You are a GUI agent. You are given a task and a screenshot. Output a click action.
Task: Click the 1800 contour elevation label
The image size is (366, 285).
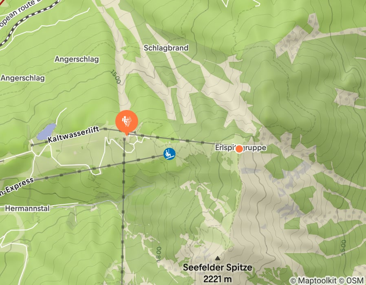tap(158, 254)
